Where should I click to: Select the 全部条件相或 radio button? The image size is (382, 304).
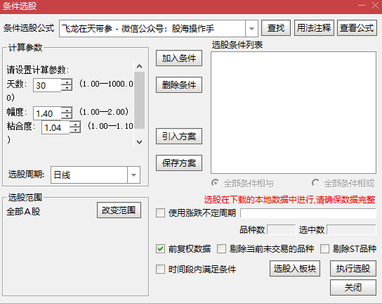point(315,183)
